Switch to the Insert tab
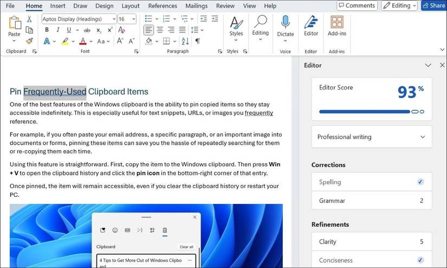 pyautogui.click(x=57, y=6)
